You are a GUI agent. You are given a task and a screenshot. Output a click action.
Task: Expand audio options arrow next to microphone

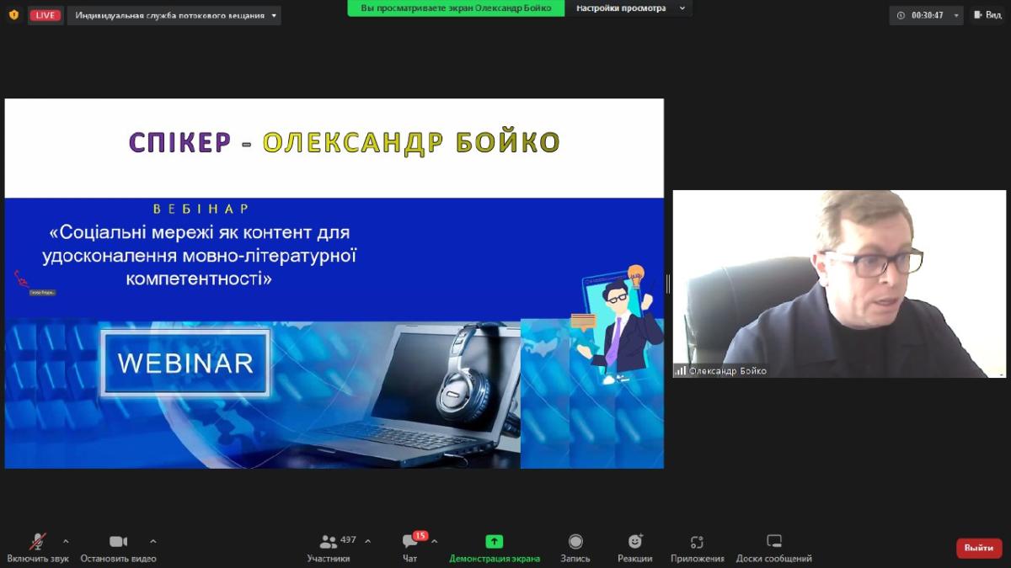[x=66, y=541]
